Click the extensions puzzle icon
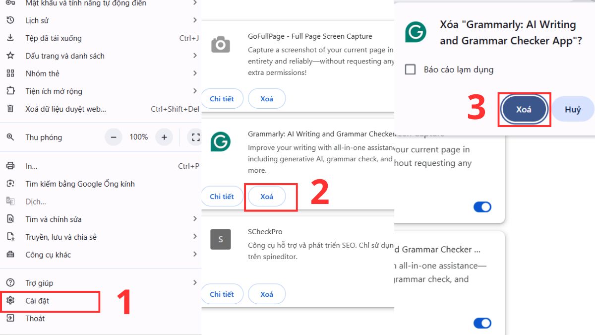This screenshot has width=595, height=335. click(x=10, y=91)
